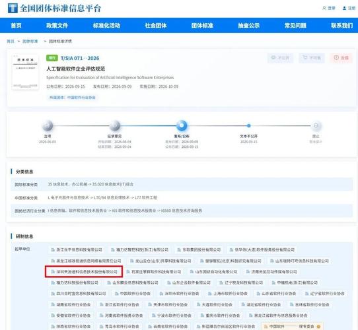Click the login user icon 登录

(x=324, y=8)
